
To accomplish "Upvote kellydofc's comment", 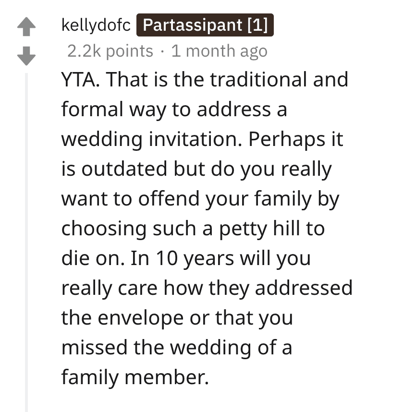I will [26, 26].
